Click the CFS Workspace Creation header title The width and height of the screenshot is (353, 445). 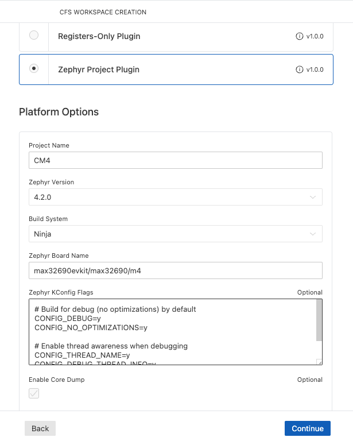(x=103, y=12)
